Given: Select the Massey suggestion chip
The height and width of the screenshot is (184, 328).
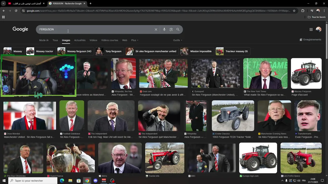Looking at the screenshot, I should pos(14,51).
